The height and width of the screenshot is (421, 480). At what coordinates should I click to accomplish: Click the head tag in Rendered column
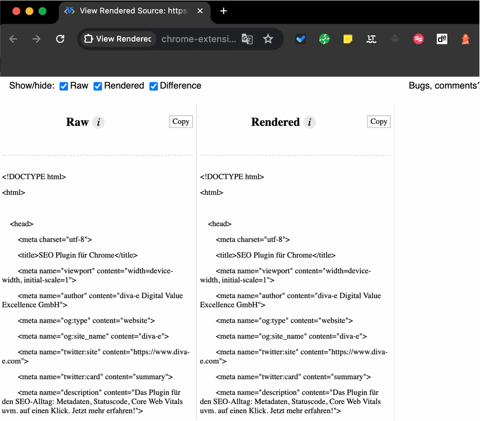(x=220, y=224)
